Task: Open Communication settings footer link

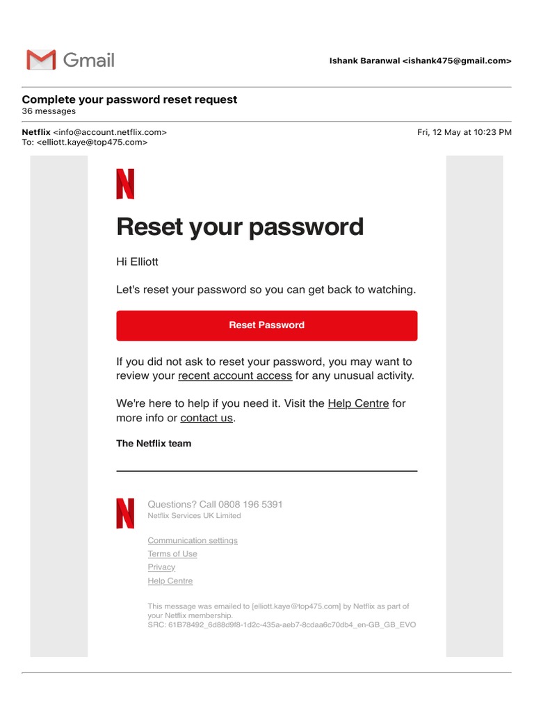Action: click(x=193, y=541)
